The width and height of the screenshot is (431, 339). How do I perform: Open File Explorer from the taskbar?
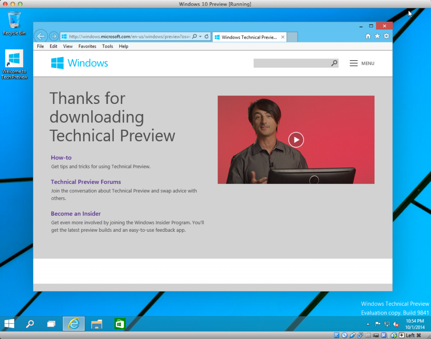coord(96,324)
